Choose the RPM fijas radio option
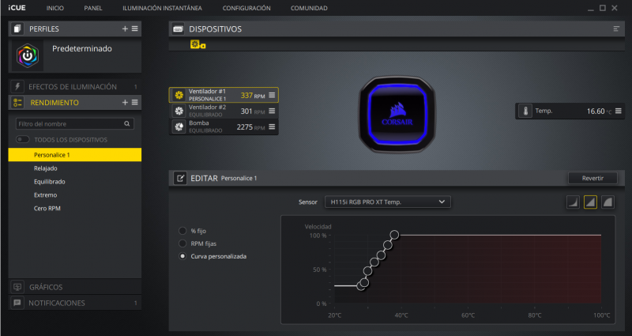Viewport: 632px width, 336px height. coord(183,244)
